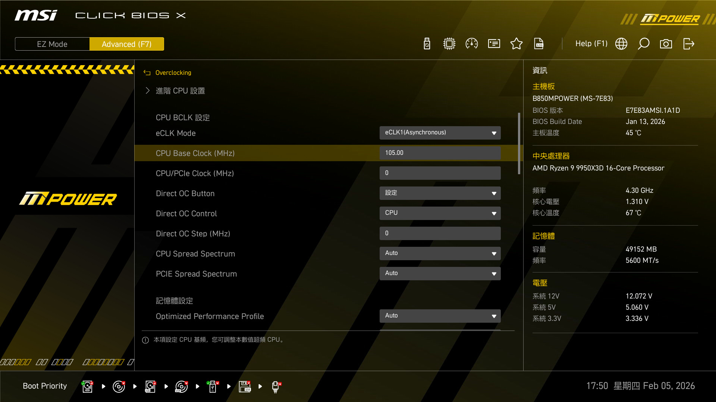Viewport: 716px width, 402px height.
Task: Click the Help (F1) button
Action: (x=591, y=44)
